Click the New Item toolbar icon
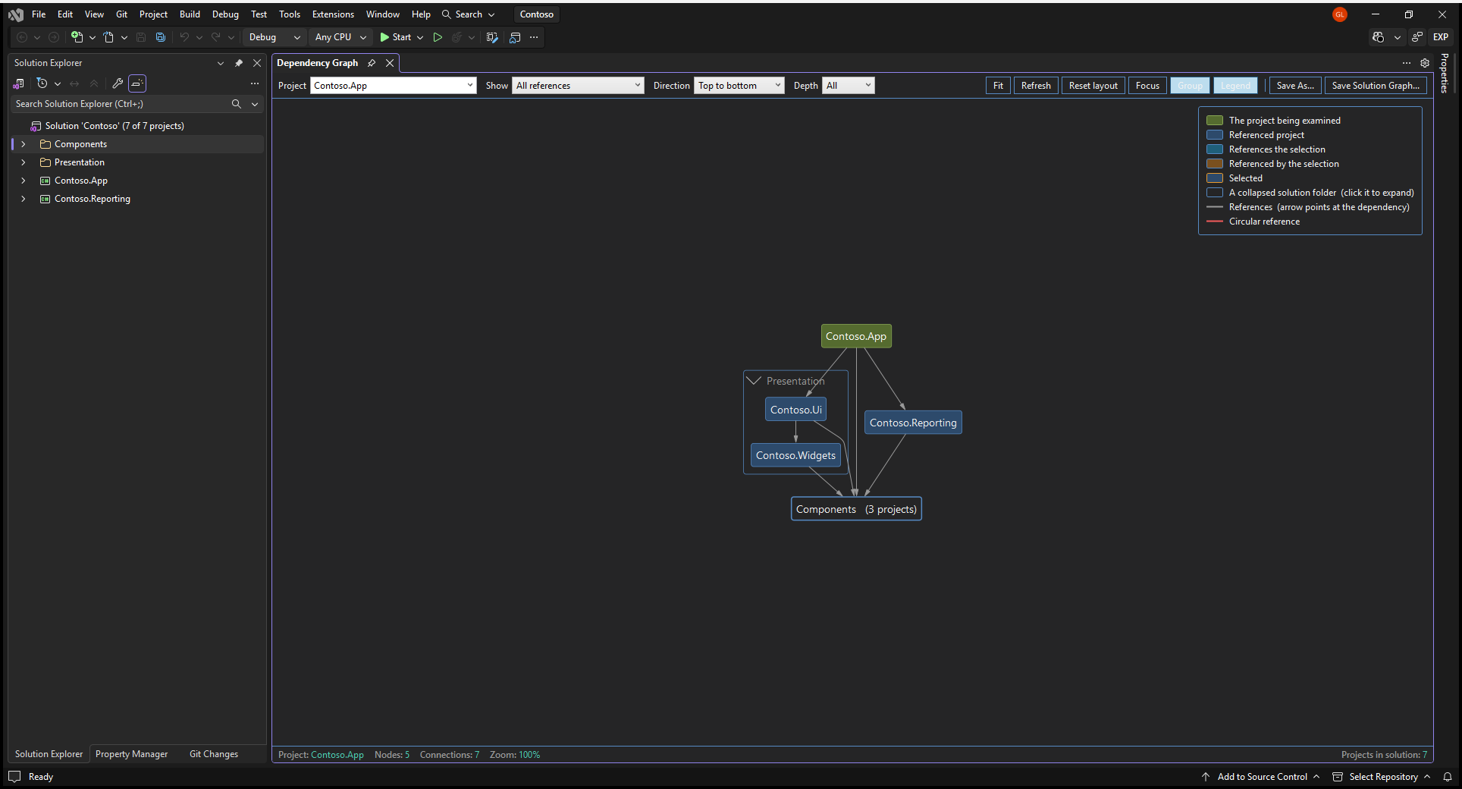1462x789 pixels. point(77,37)
